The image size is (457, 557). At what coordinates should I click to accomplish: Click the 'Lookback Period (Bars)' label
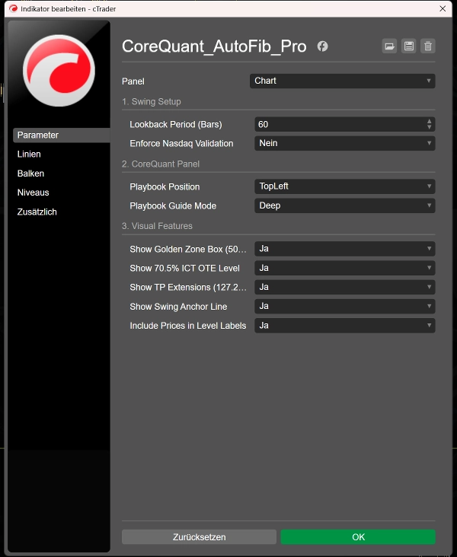tap(176, 125)
